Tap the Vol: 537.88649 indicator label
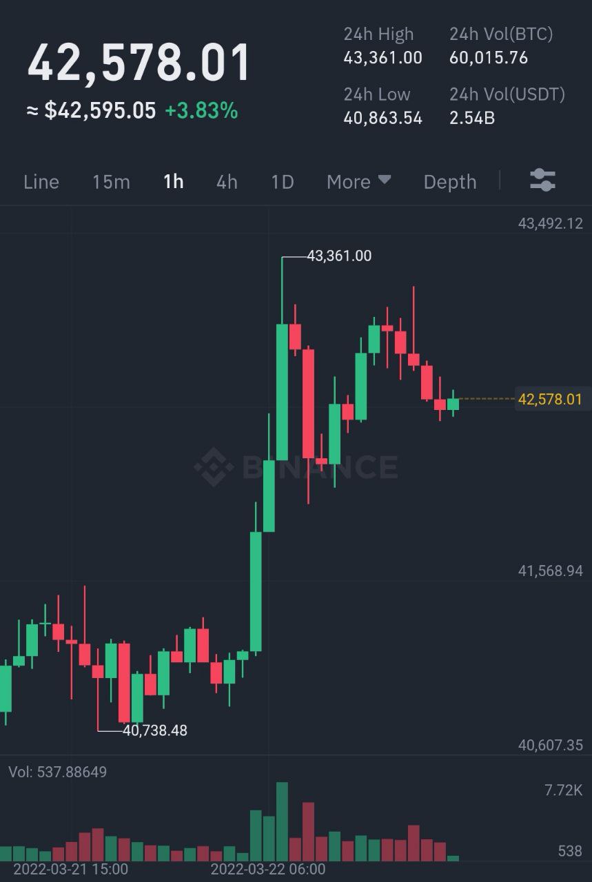The image size is (592, 882). pyautogui.click(x=58, y=772)
